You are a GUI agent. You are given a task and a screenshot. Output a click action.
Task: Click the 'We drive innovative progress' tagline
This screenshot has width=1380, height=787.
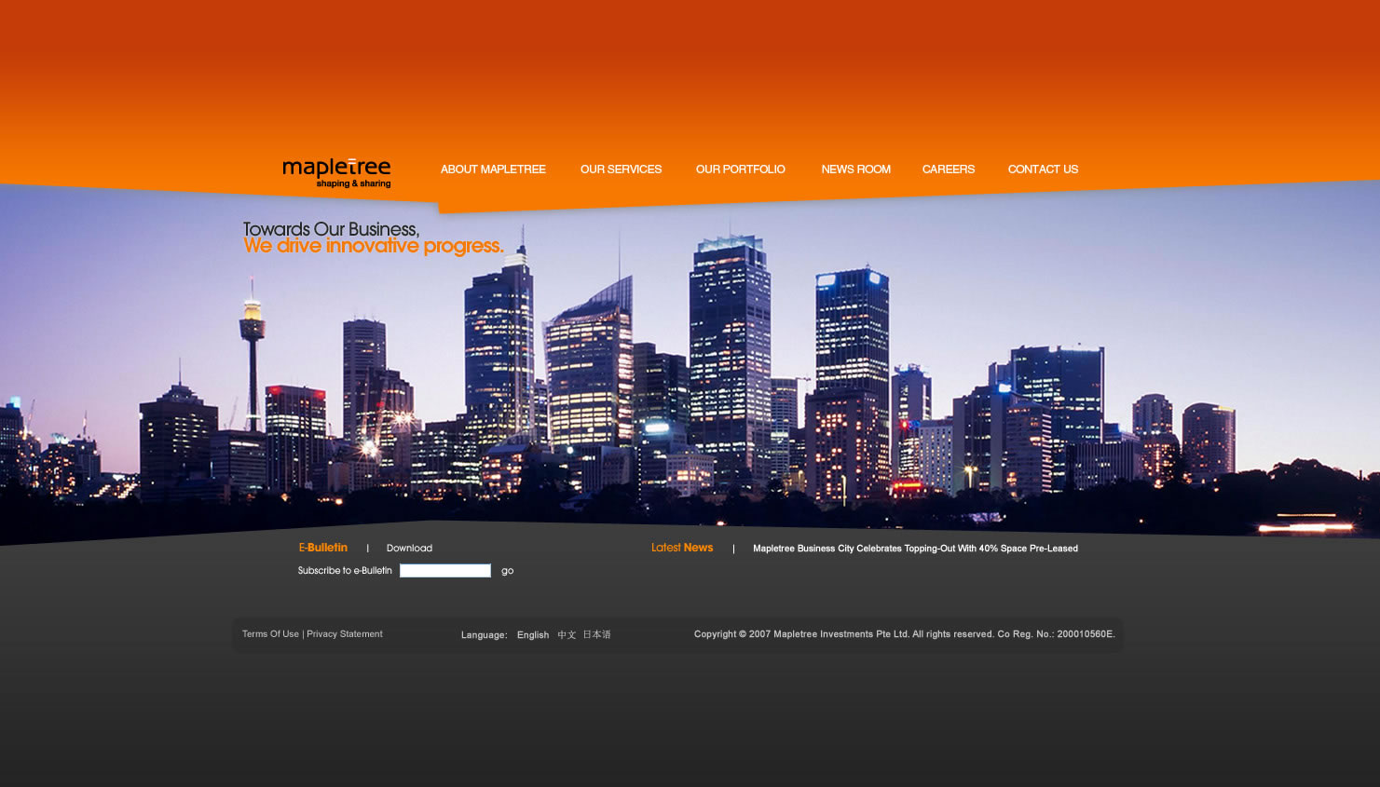coord(374,246)
